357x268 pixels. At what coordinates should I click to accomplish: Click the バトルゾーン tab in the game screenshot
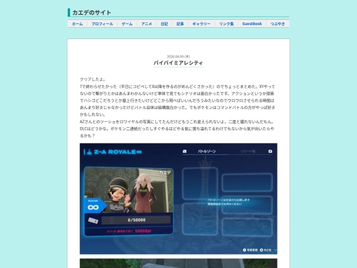click(x=207, y=152)
